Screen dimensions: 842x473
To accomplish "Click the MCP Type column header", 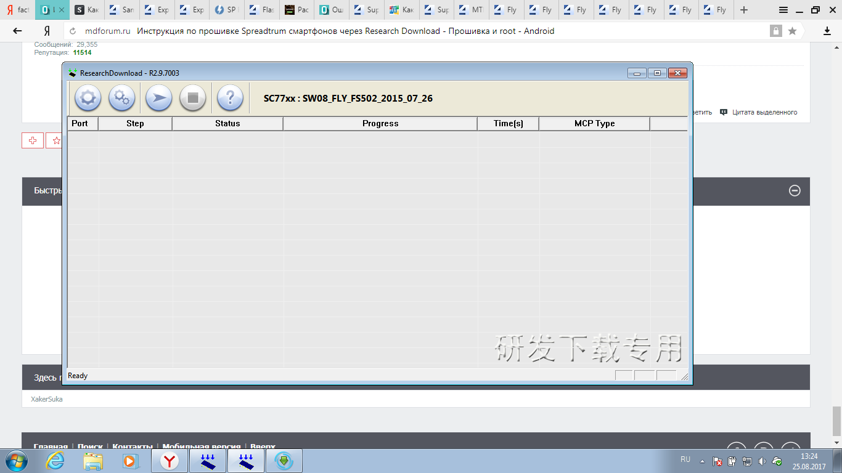I will click(x=594, y=123).
